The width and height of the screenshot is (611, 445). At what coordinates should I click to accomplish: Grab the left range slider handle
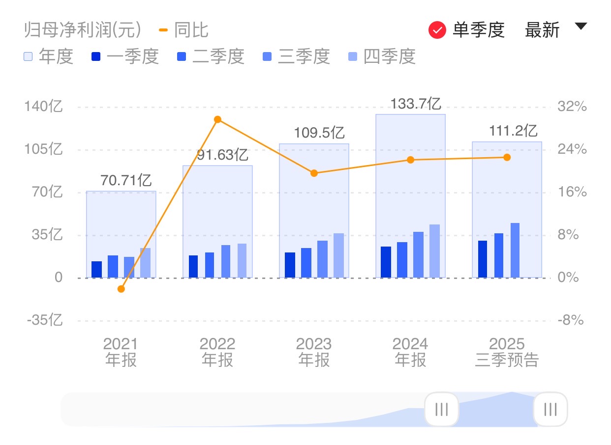442,409
